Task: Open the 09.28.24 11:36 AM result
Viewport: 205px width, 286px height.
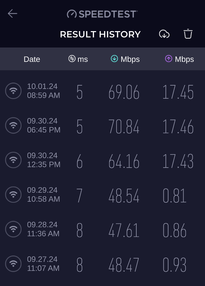Action: (x=43, y=229)
